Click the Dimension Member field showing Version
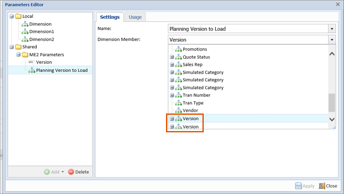 (248, 40)
